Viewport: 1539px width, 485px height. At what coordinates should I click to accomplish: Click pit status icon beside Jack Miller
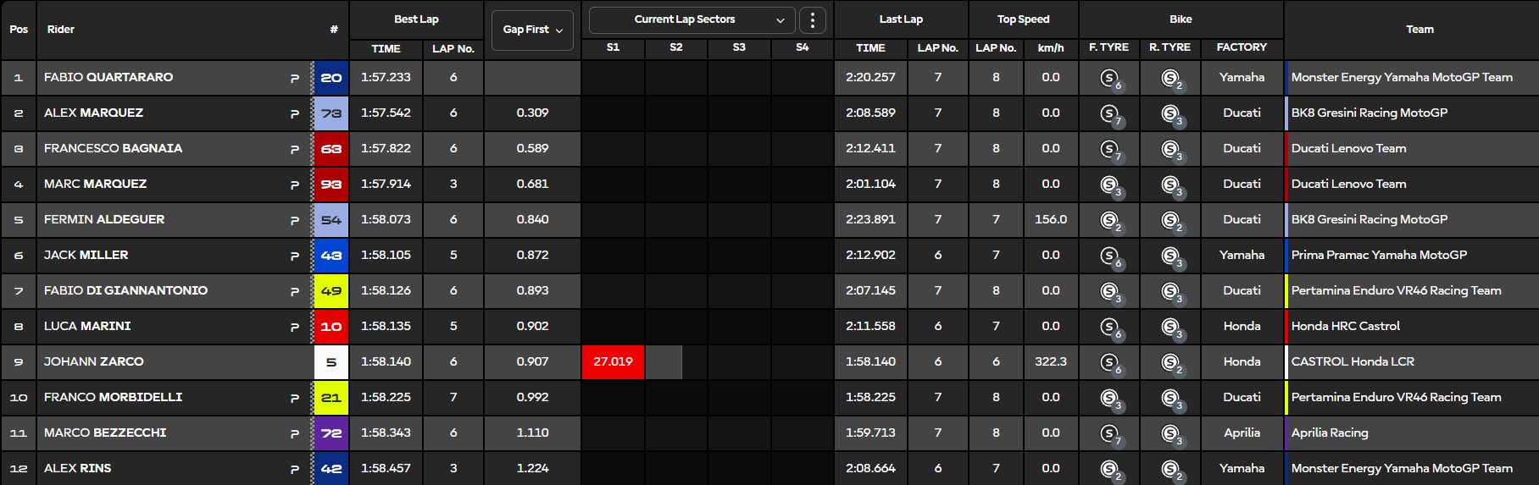pyautogui.click(x=295, y=256)
